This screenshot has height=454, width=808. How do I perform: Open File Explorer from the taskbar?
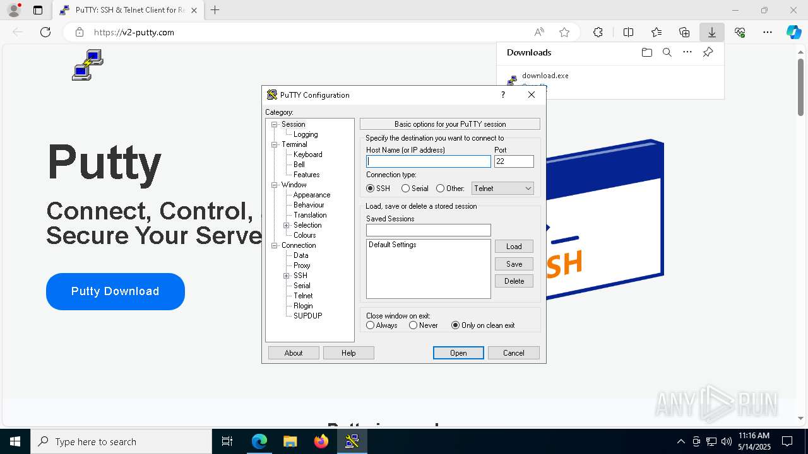point(290,441)
